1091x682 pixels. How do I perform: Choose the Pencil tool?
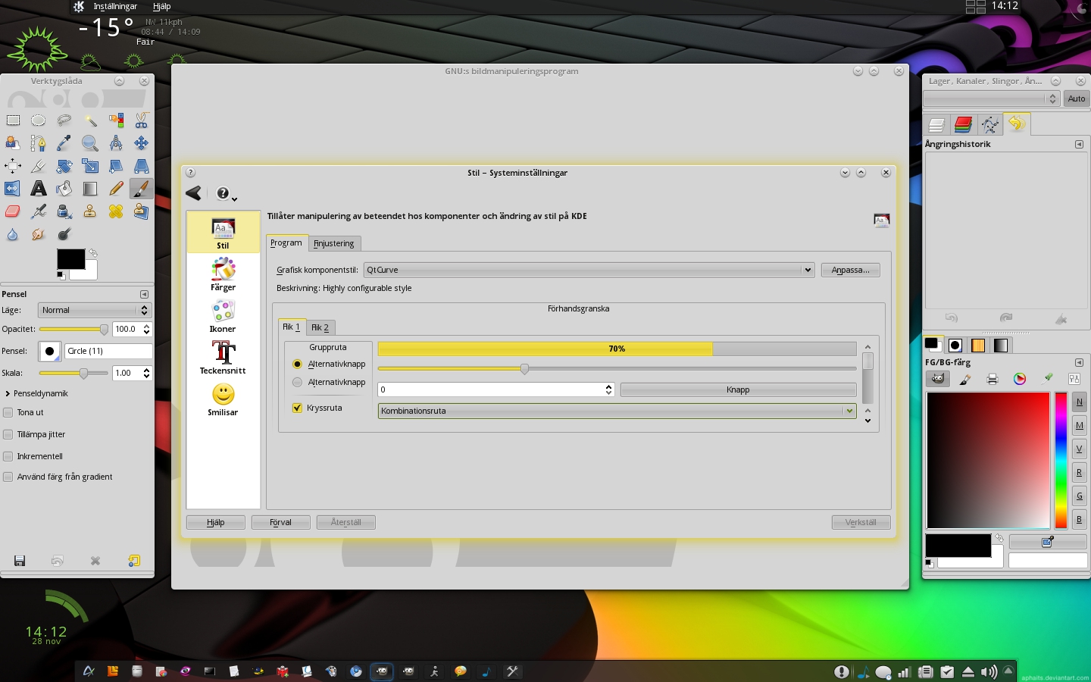(116, 188)
